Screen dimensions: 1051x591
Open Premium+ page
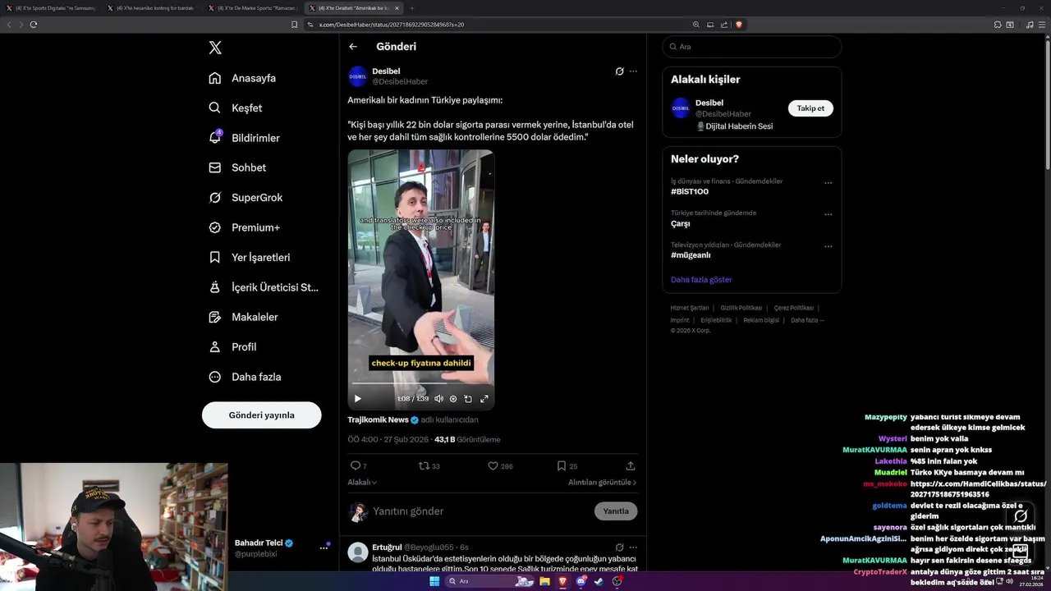coord(244,227)
